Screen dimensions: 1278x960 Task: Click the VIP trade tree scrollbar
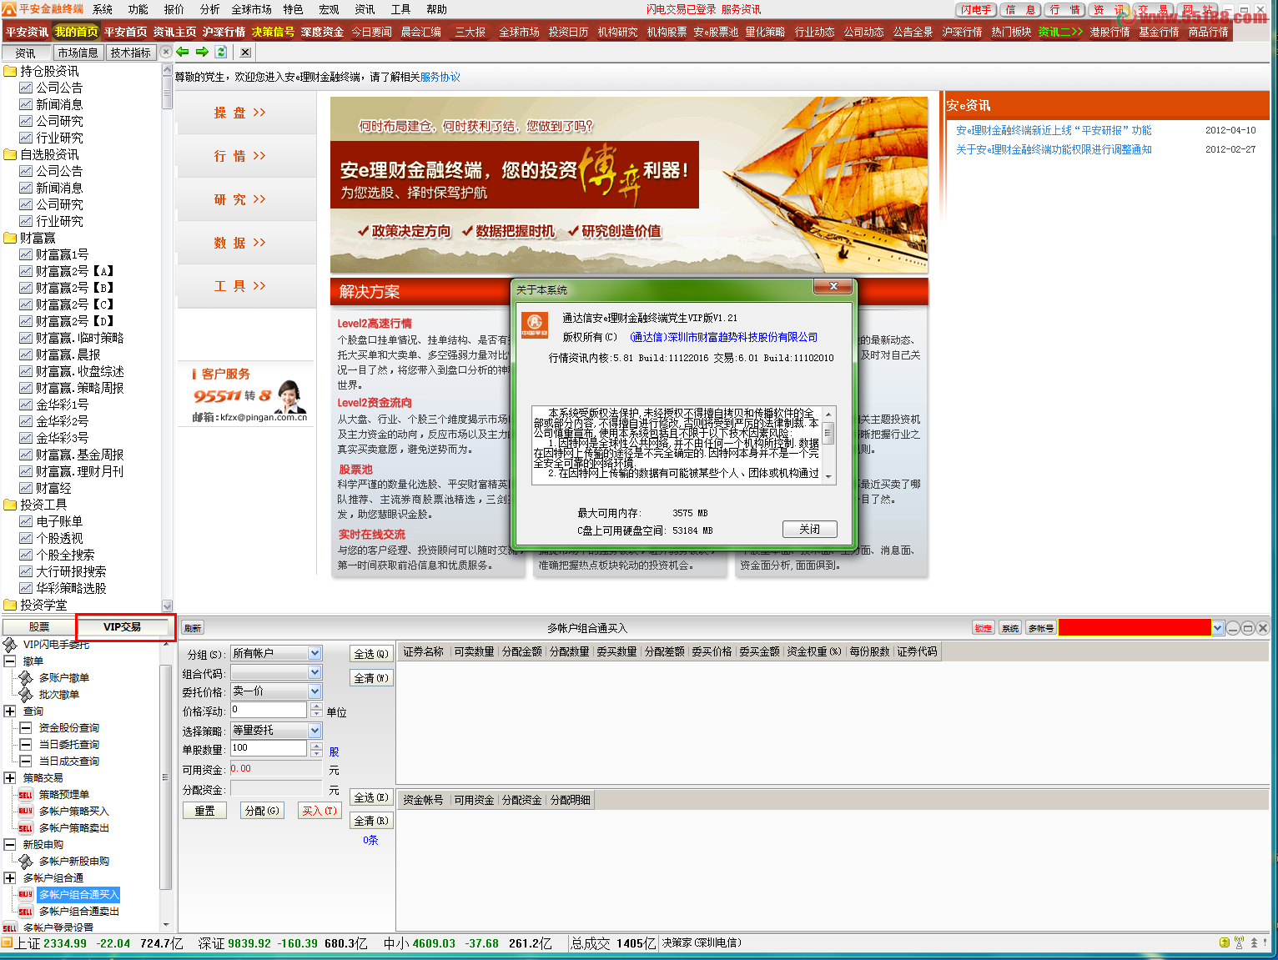pos(165,784)
